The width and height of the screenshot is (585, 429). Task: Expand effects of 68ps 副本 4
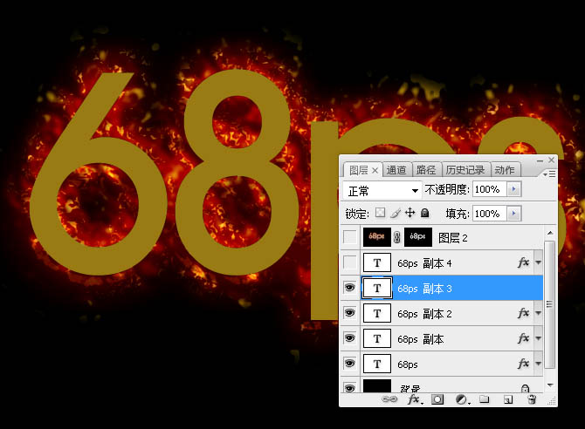click(x=539, y=262)
